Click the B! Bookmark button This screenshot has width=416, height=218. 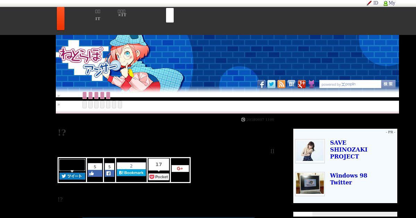point(131,173)
